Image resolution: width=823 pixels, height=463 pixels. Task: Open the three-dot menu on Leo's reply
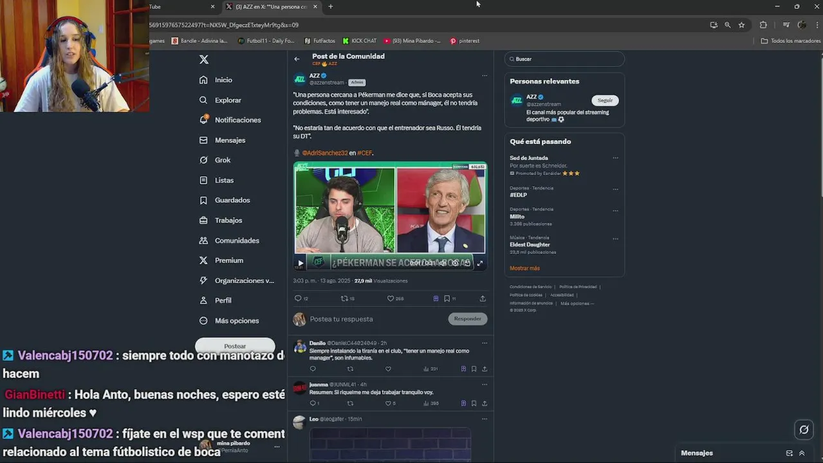[x=485, y=419]
